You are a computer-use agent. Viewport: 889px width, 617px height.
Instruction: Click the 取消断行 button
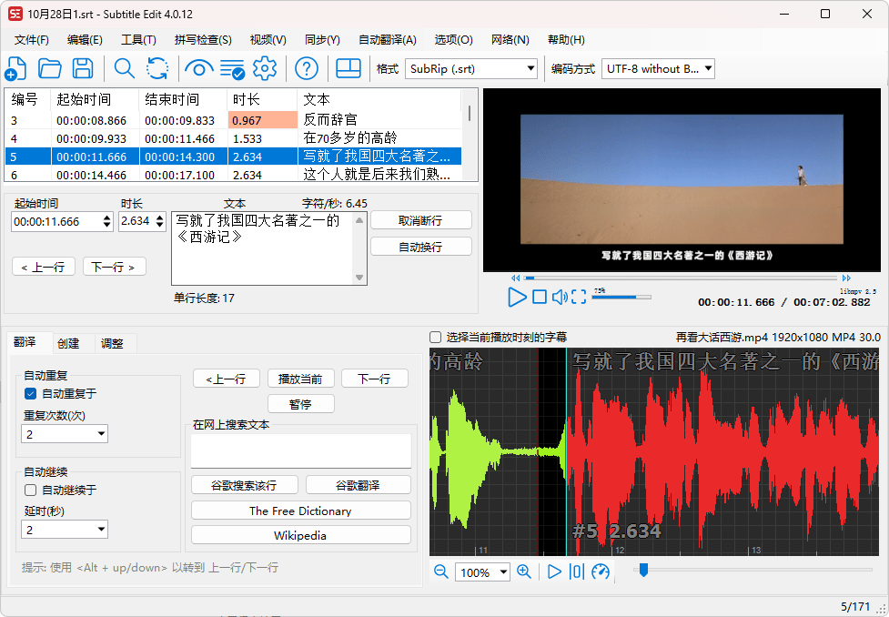[420, 220]
